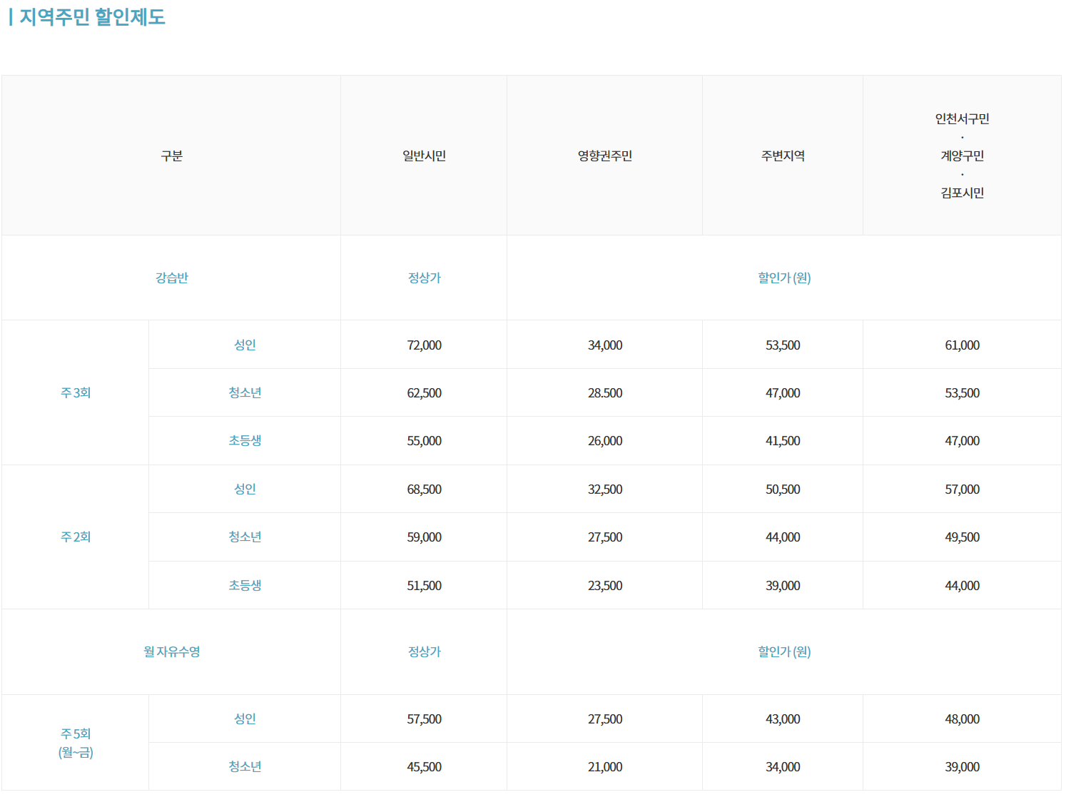The height and width of the screenshot is (797, 1071).
Task: Click 34,000 in 주3회 성인 row
Action: pyautogui.click(x=605, y=345)
